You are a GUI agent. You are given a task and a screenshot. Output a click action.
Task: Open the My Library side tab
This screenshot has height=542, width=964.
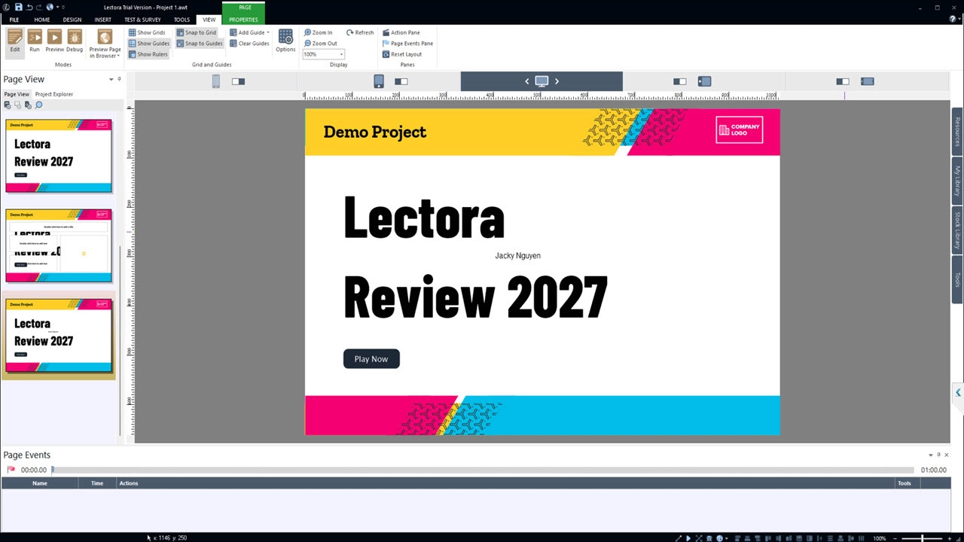pos(957,181)
